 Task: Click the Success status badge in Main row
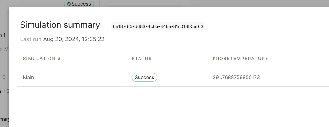tap(144, 77)
